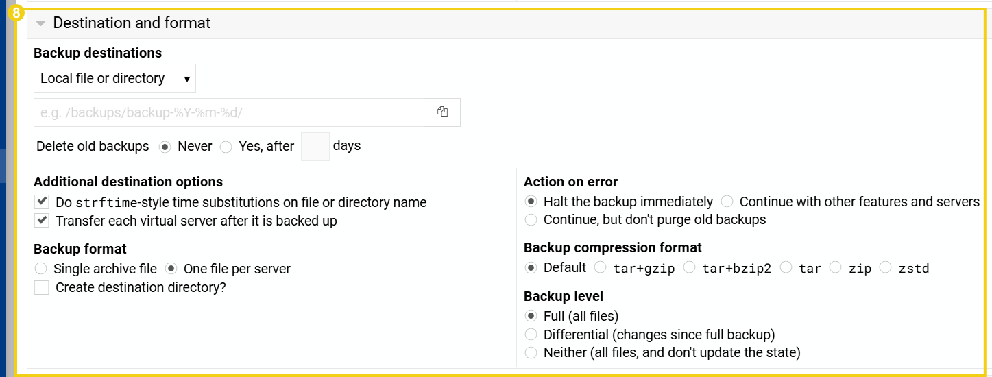The image size is (992, 377).
Task: Click the backup destination path field
Action: [x=228, y=112]
